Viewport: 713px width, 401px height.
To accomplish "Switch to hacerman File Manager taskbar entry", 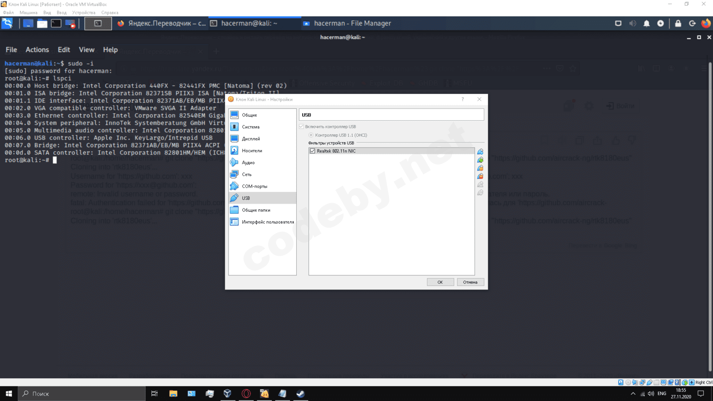I will point(347,23).
